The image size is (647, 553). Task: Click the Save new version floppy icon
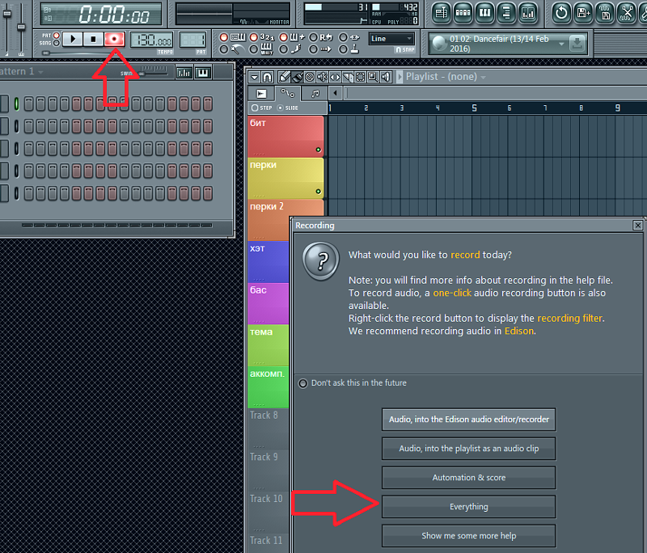583,13
